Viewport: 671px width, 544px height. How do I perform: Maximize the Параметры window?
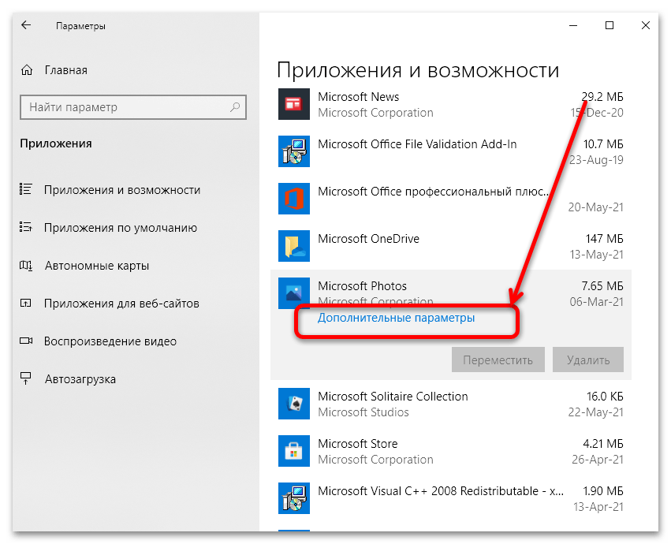[609, 25]
